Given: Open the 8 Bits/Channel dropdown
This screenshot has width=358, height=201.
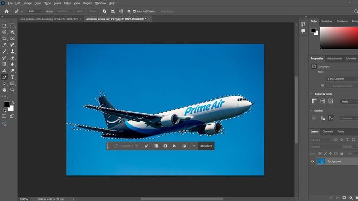Looking at the screenshot, I should click(342, 79).
